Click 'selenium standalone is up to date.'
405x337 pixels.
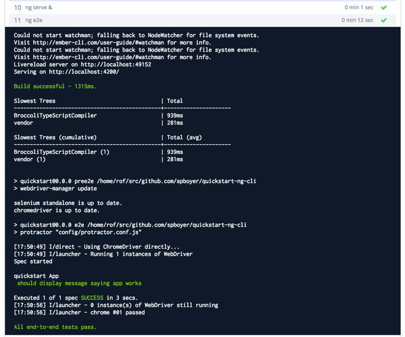tap(67, 203)
